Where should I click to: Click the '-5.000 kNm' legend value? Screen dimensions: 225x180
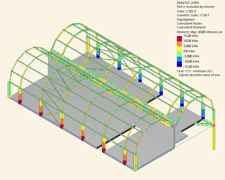(x=191, y=56)
